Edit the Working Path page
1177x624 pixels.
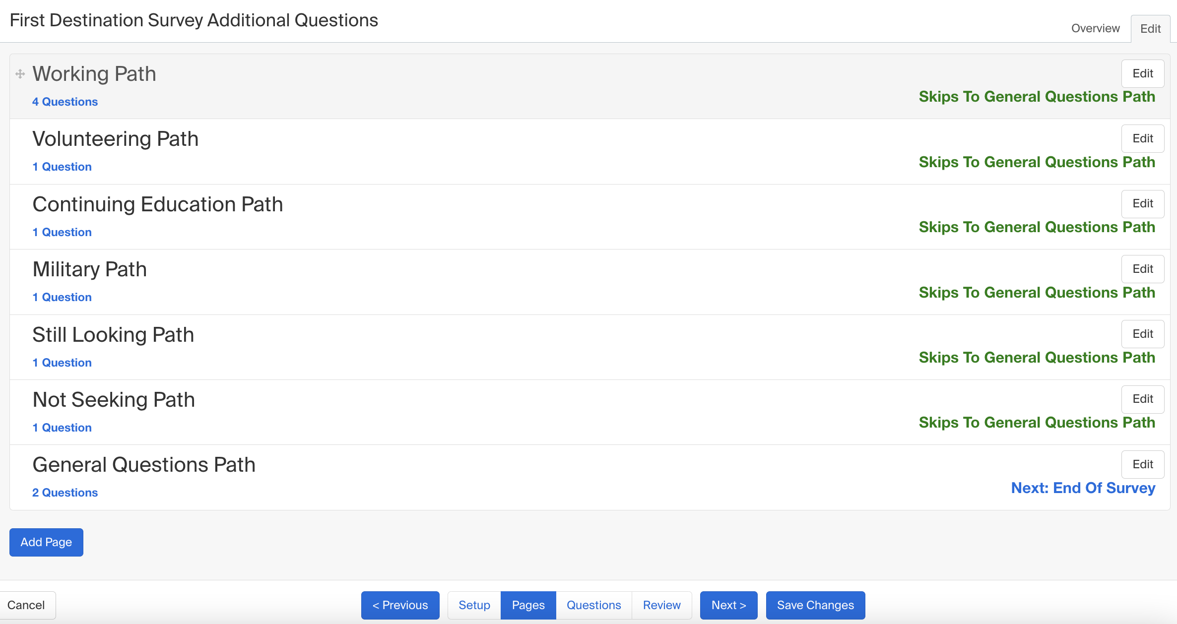(1143, 73)
